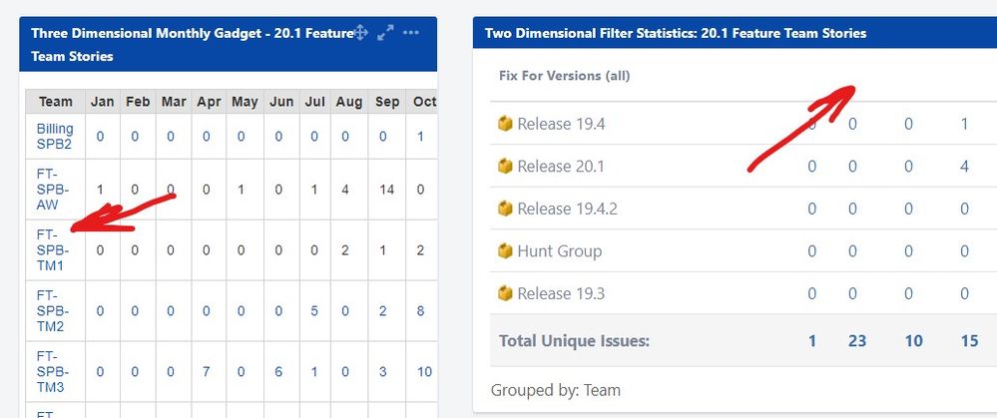
Task: Open the Release 19.4.2 version link
Action: [567, 209]
